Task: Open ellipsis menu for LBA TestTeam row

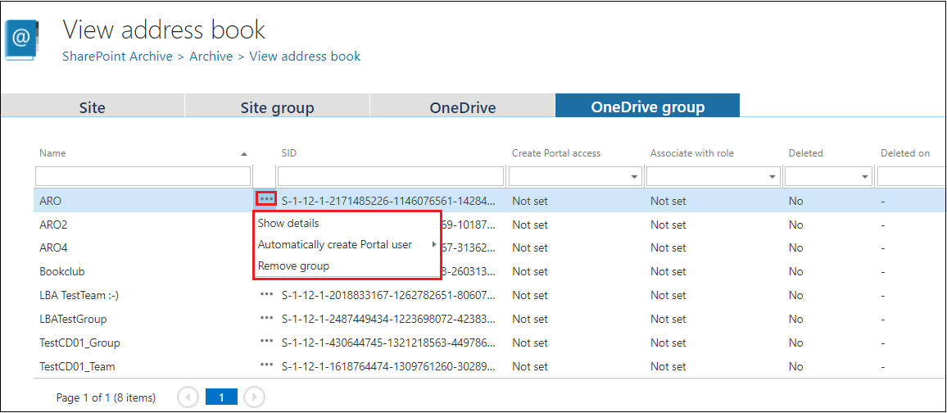Action: click(266, 295)
